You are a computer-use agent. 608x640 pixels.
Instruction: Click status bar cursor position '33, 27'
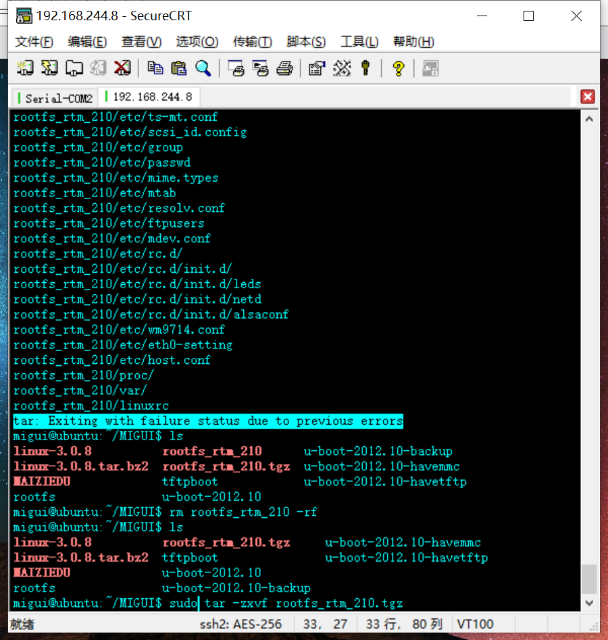tap(325, 624)
